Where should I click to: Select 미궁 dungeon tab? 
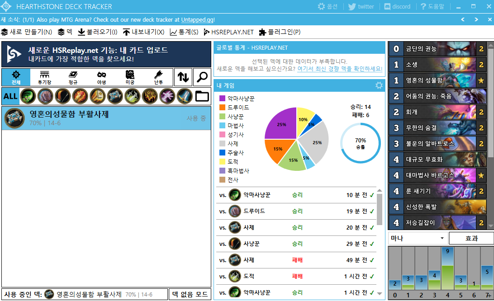tap(130, 77)
